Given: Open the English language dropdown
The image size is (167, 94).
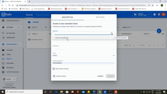Looking at the screenshot, I should click(x=9, y=79).
